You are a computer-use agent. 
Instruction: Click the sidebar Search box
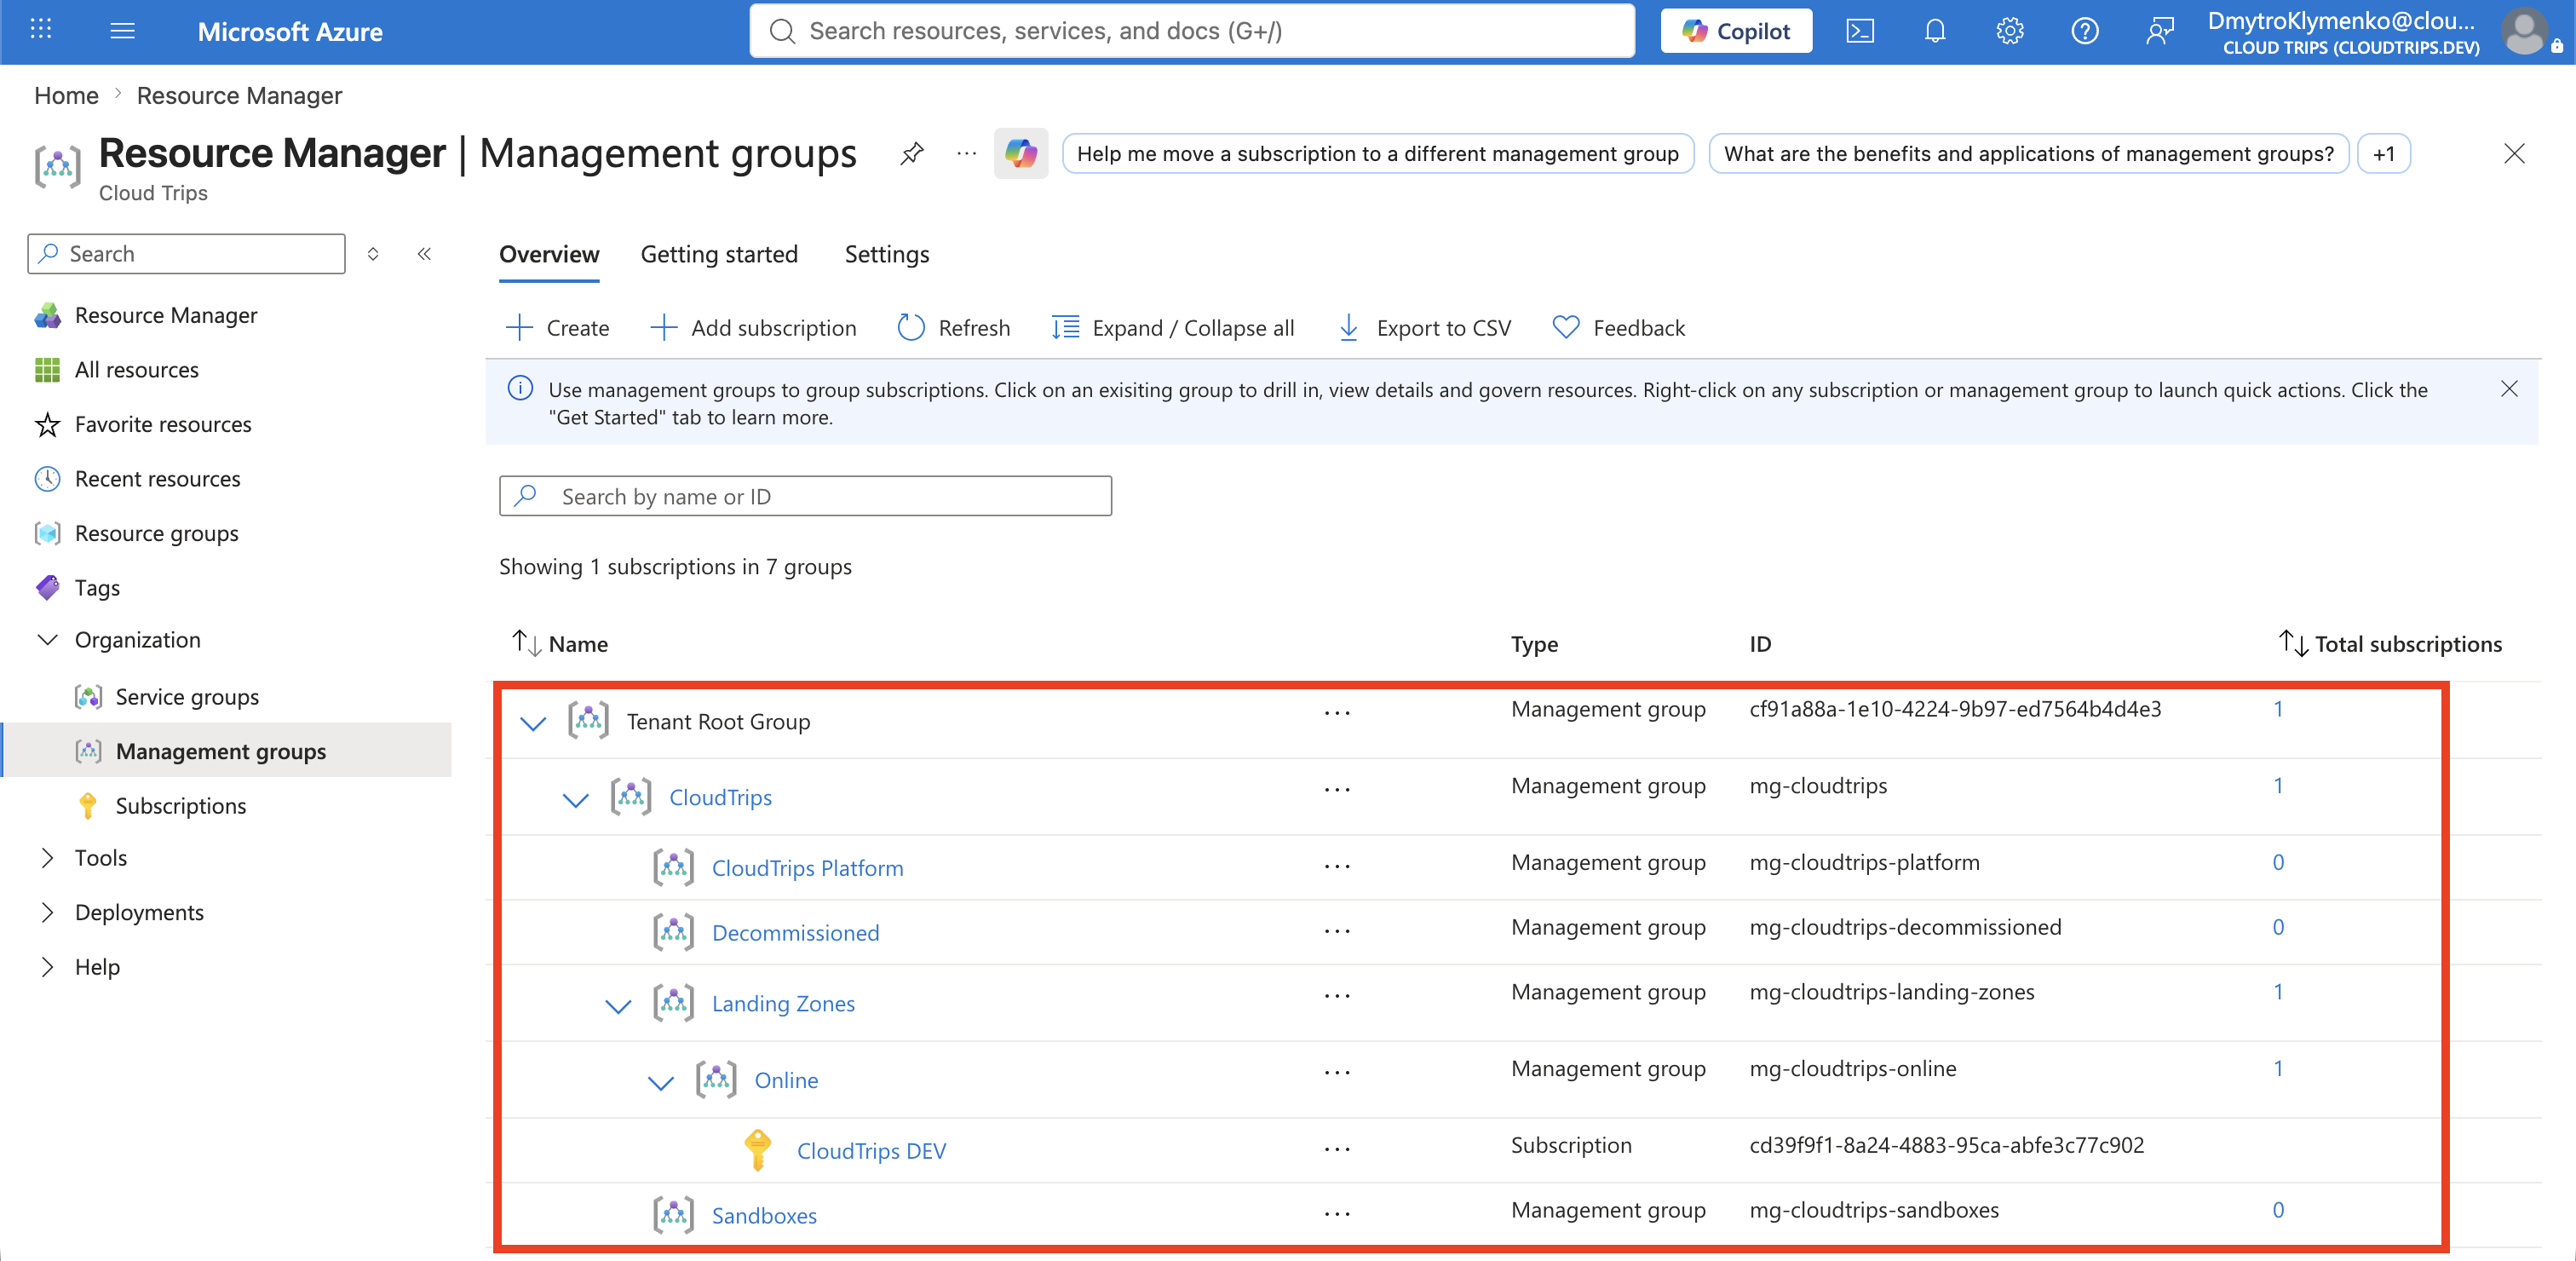point(186,253)
